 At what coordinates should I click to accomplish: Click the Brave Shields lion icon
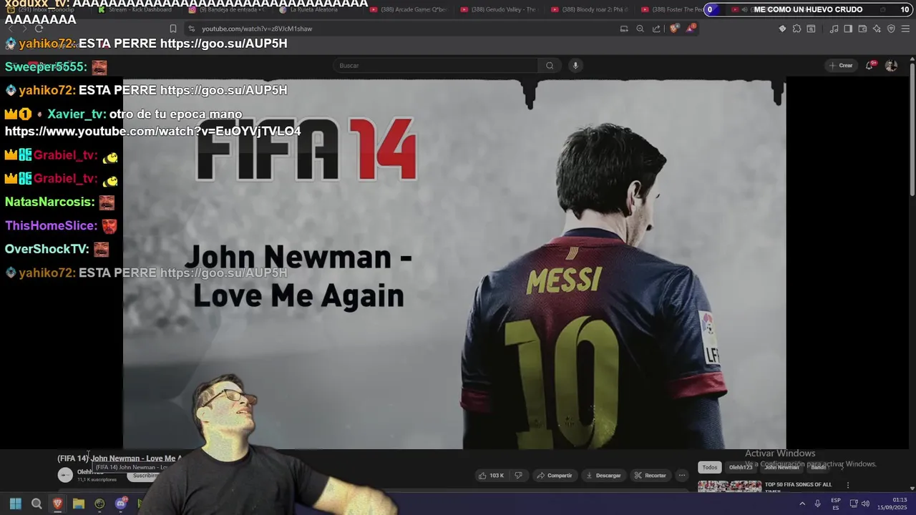point(673,29)
